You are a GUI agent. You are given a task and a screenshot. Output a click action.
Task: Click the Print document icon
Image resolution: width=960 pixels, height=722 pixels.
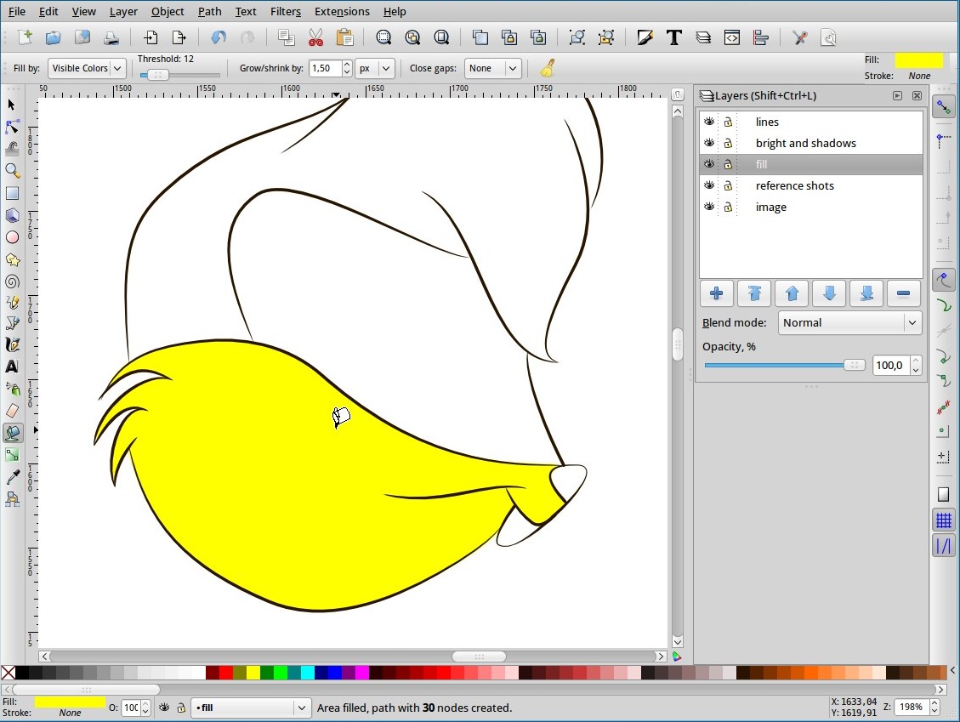click(111, 37)
